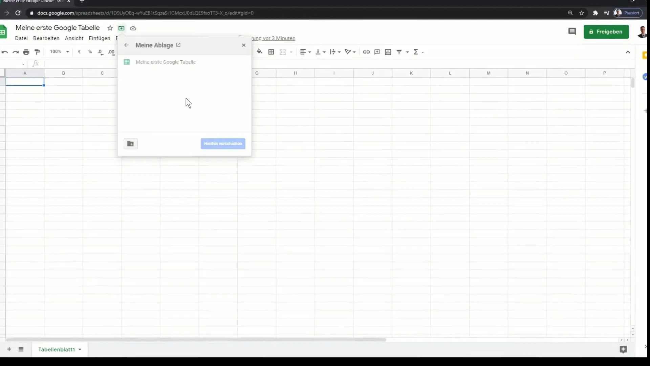Check the cloud save status icon
The height and width of the screenshot is (366, 650).
(133, 28)
